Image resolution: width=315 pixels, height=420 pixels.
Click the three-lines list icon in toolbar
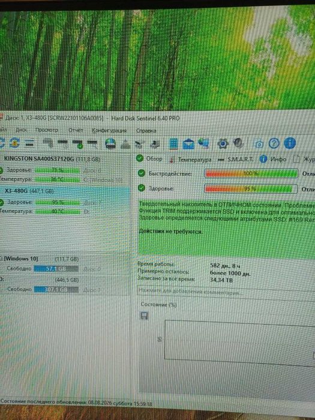point(30,143)
